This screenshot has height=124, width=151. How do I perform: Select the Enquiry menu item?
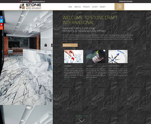102,7
